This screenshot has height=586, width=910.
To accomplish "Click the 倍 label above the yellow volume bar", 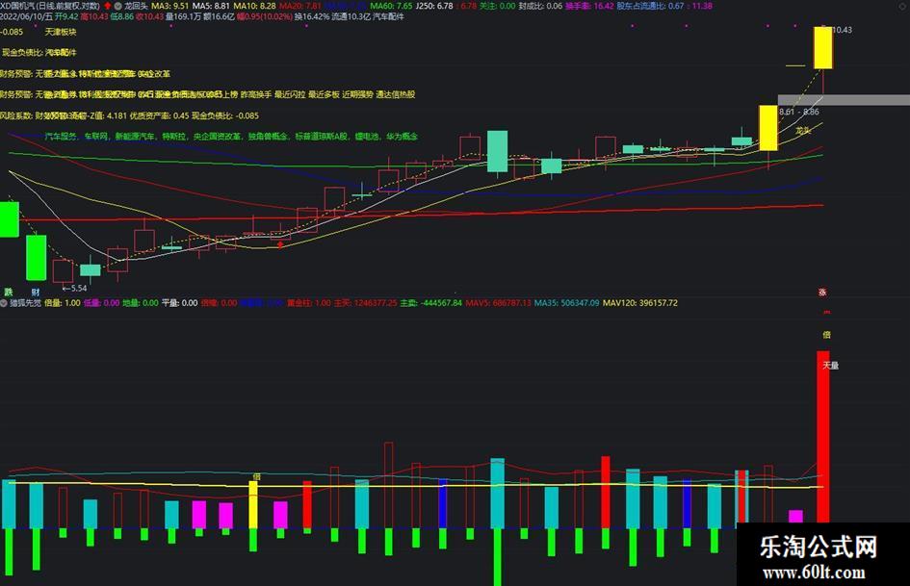I will point(256,476).
